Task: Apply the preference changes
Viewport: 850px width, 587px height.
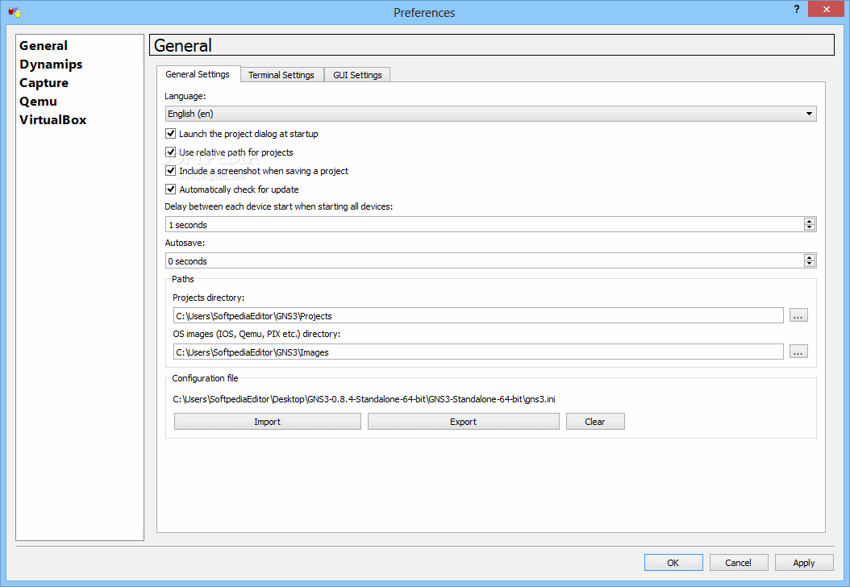Action: tap(804, 563)
